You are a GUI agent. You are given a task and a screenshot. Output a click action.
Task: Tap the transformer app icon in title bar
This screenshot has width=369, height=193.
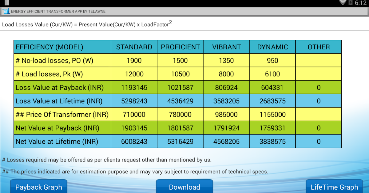point(6,11)
